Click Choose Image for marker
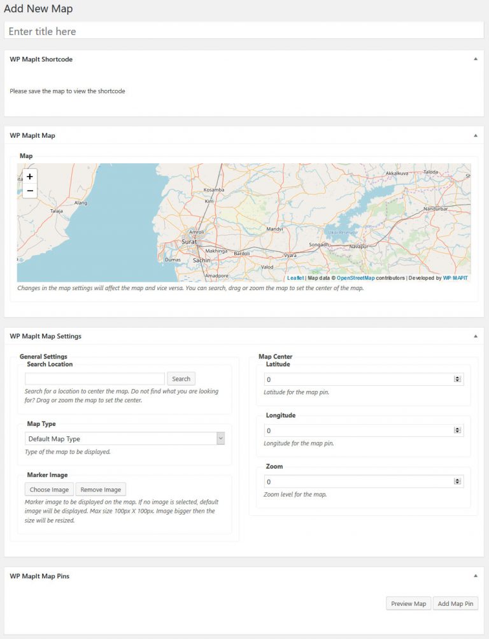This screenshot has width=489, height=639. pyautogui.click(x=49, y=489)
